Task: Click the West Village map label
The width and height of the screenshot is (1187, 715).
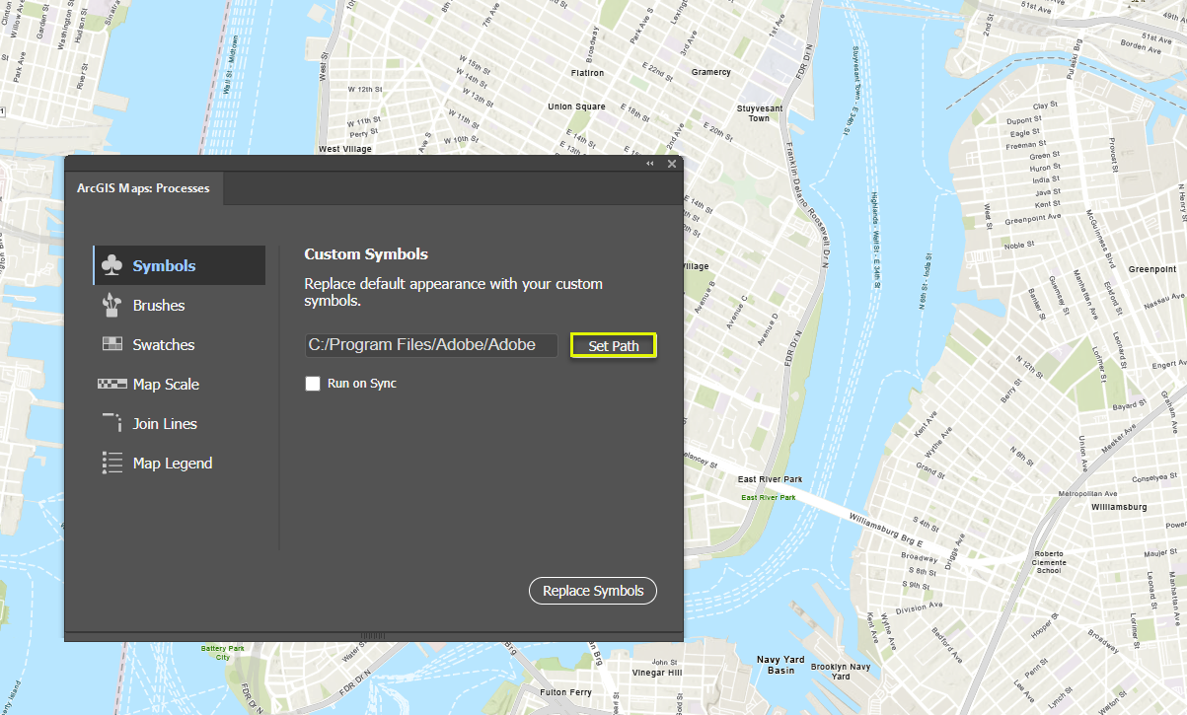Action: (344, 149)
